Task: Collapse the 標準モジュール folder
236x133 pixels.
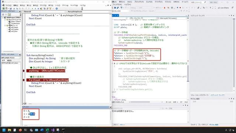Action: point(5,25)
